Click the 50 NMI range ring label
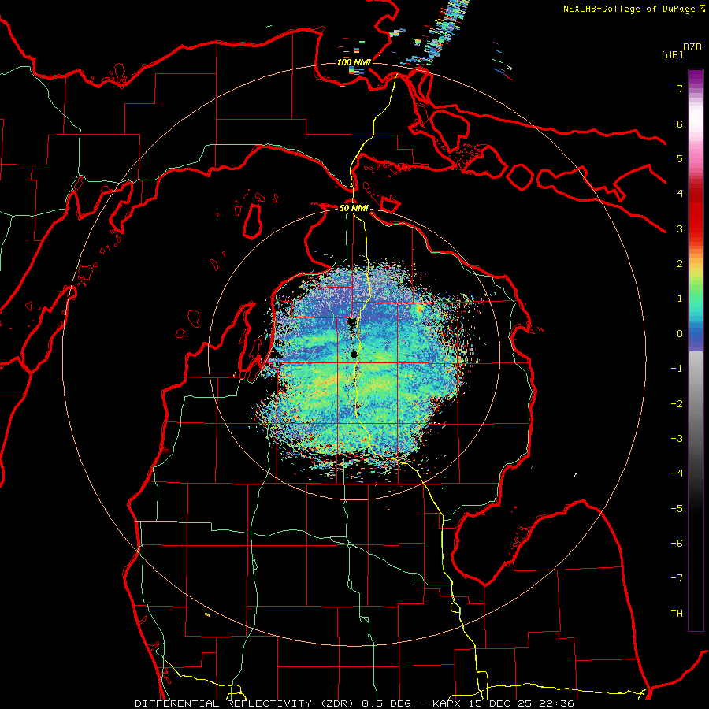 point(354,208)
